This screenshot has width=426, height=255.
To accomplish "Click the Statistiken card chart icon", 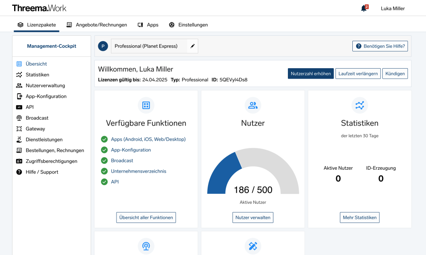I will [x=360, y=105].
